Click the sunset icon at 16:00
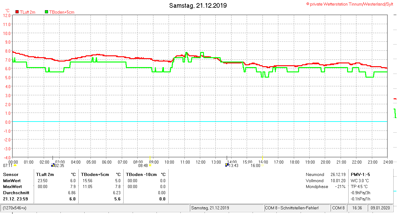The width and height of the screenshot is (406, 214). point(263,165)
